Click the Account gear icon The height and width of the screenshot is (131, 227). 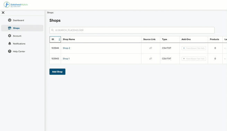pos(10,36)
